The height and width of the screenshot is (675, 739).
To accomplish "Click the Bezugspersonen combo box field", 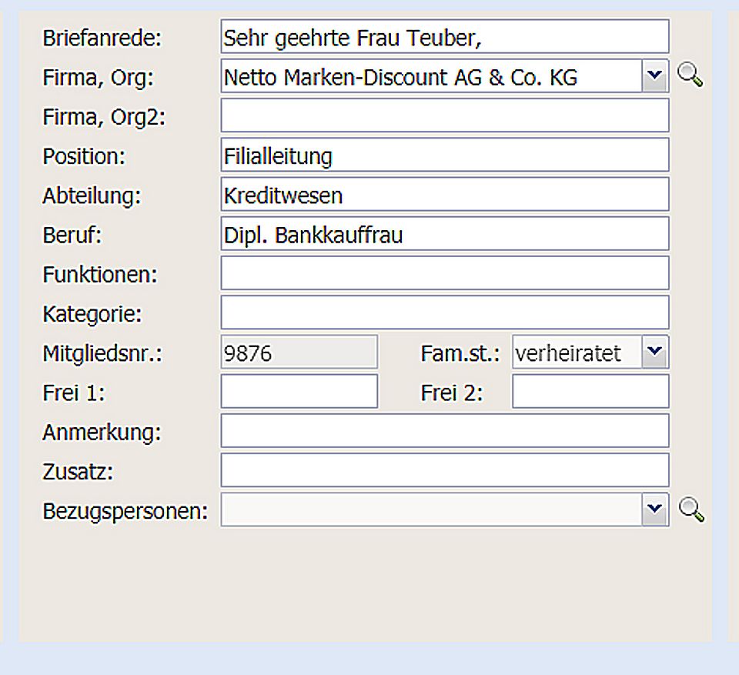I will (x=431, y=510).
